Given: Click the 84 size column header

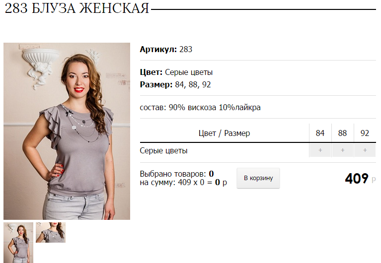Looking at the screenshot, I should pyautogui.click(x=320, y=133).
